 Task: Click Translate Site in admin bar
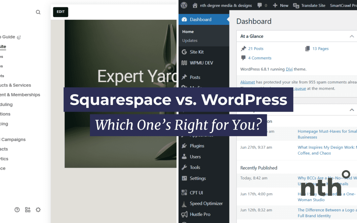(309, 6)
